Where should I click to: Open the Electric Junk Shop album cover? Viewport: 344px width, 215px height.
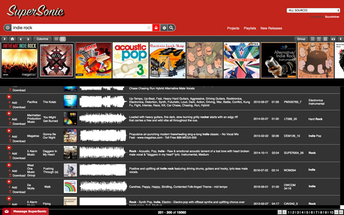click(x=167, y=60)
